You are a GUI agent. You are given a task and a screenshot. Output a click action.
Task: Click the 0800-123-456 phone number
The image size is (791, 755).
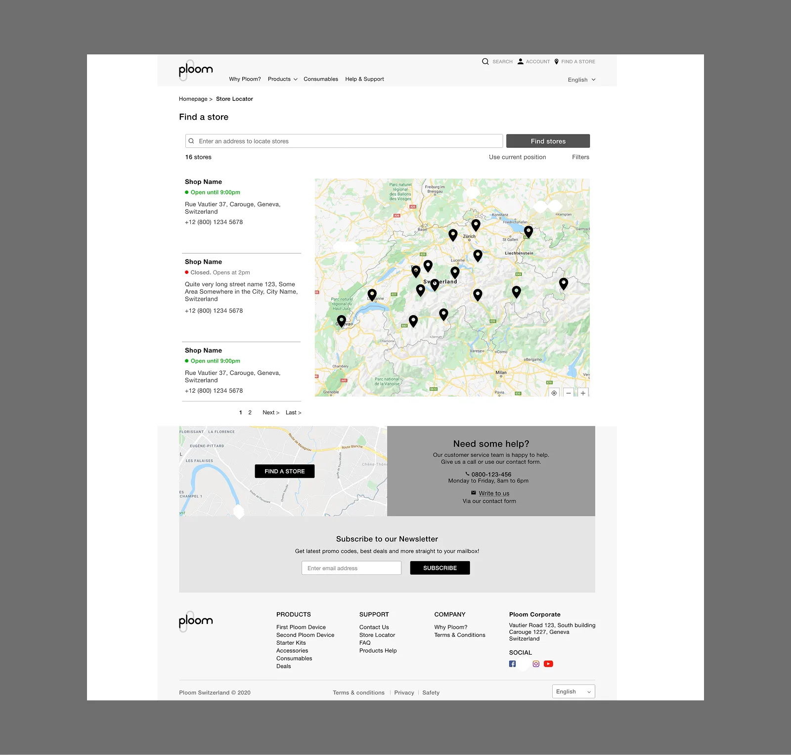tap(491, 474)
